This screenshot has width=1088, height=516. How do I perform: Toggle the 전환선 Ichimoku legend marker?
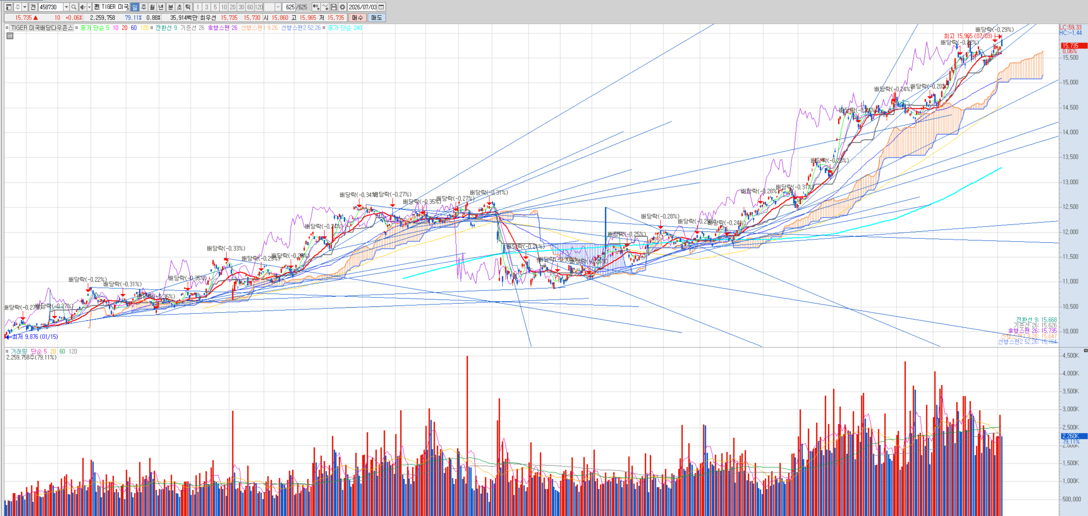[152, 28]
